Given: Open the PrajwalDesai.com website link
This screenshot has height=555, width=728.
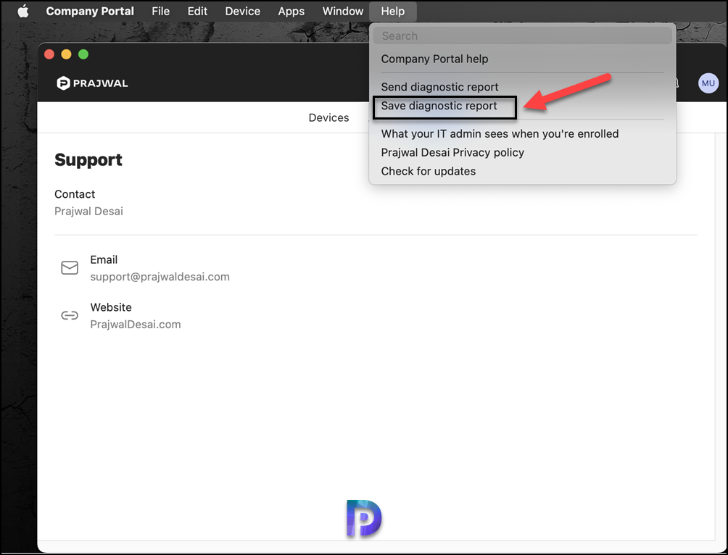Looking at the screenshot, I should tap(135, 325).
